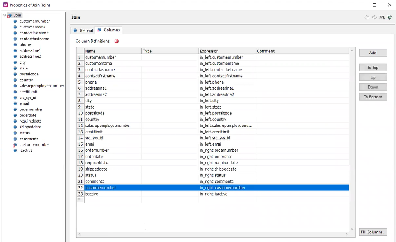Open the XML view

pos(382,17)
